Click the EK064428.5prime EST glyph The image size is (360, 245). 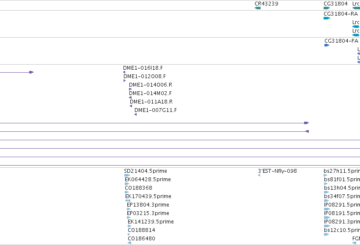(127, 184)
